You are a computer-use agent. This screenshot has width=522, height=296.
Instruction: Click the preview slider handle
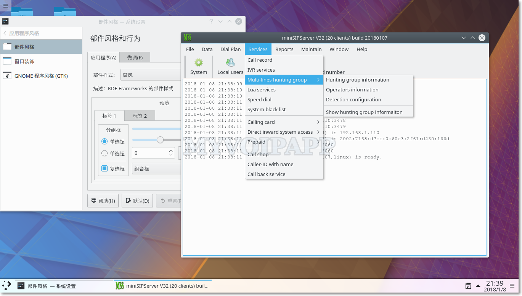pos(160,140)
